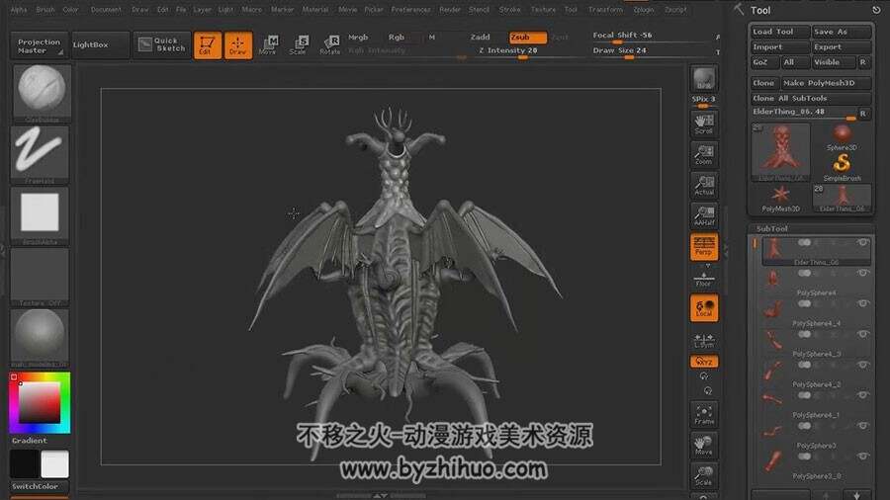Viewport: 890px width, 500px height.
Task: Select the black secondary color swatch
Action: point(25,463)
